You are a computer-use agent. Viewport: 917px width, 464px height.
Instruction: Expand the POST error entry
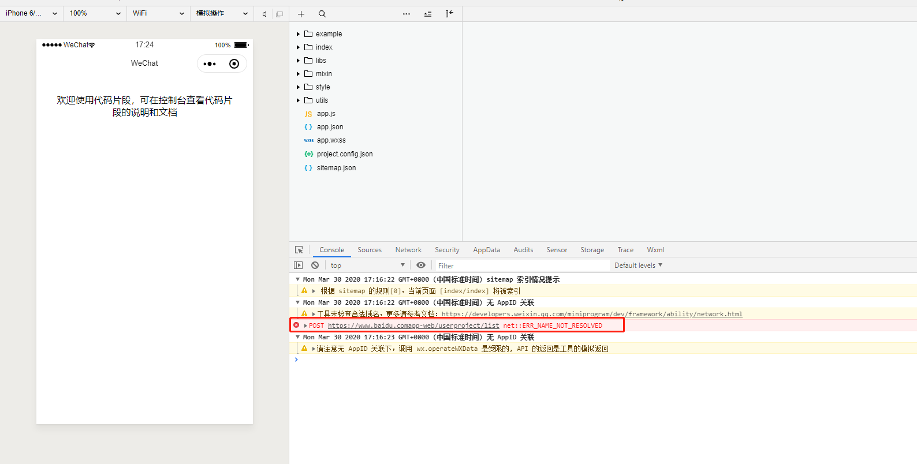[305, 325]
